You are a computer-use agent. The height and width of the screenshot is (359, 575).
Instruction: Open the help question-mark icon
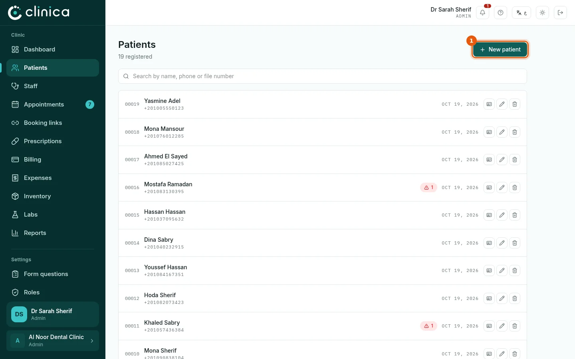click(500, 13)
